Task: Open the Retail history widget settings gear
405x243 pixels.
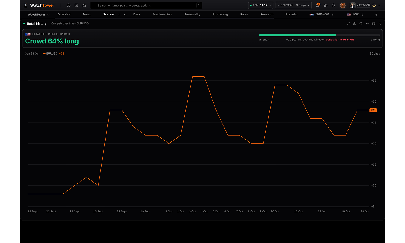Action: click(374, 24)
